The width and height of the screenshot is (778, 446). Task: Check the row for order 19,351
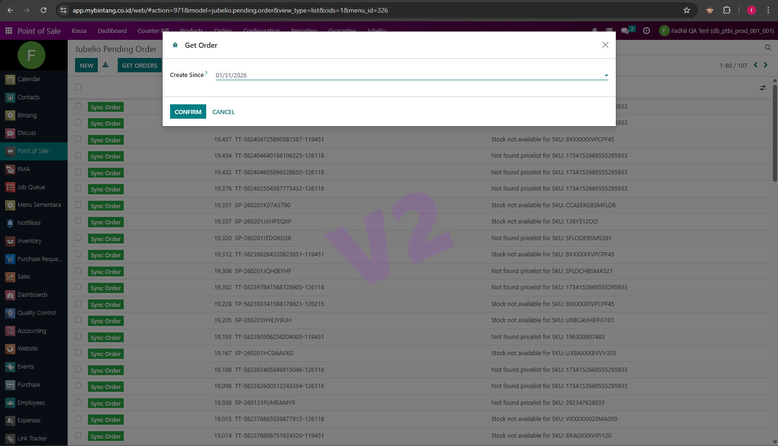(x=78, y=205)
